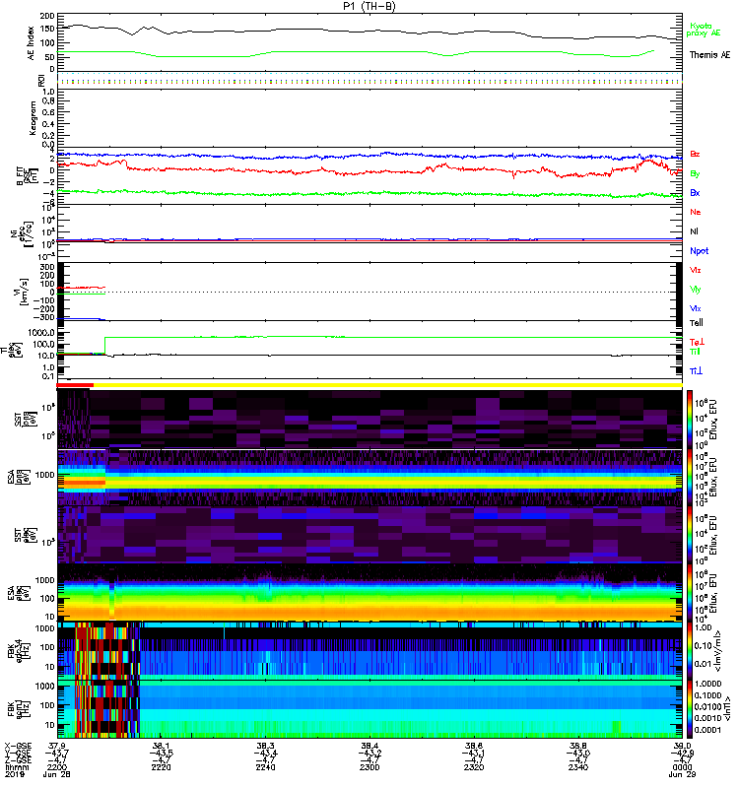Image resolution: width=739 pixels, height=788 pixels.
Task: Click the blue "Vix" velocity legend label
Action: pos(695,308)
